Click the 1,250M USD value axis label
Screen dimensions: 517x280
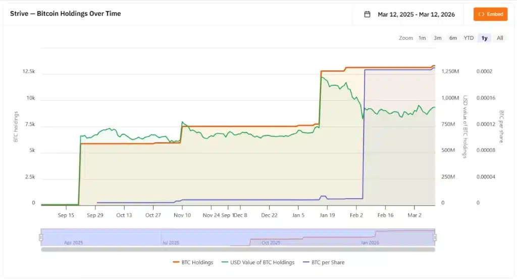click(x=450, y=71)
